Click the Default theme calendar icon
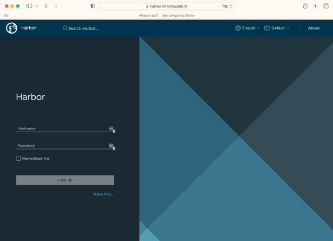 pos(267,28)
